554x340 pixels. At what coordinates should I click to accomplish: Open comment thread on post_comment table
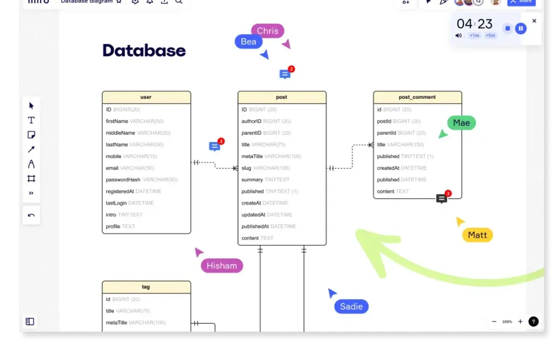tap(442, 198)
